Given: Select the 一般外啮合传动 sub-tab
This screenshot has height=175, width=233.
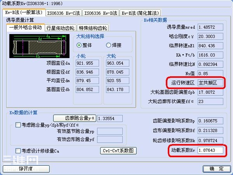Looking at the screenshot, I should point(26,27).
